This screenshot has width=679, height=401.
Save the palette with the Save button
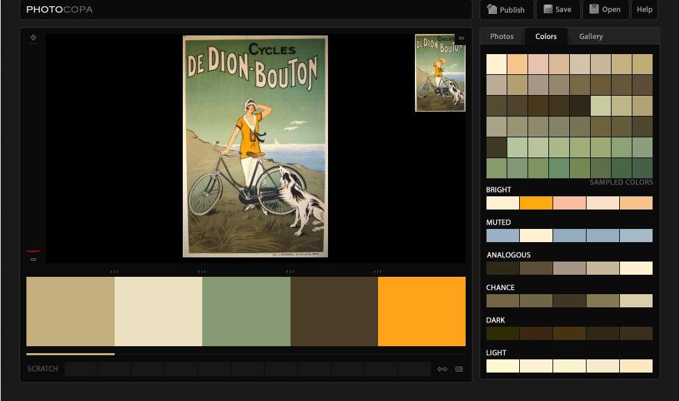coord(558,10)
